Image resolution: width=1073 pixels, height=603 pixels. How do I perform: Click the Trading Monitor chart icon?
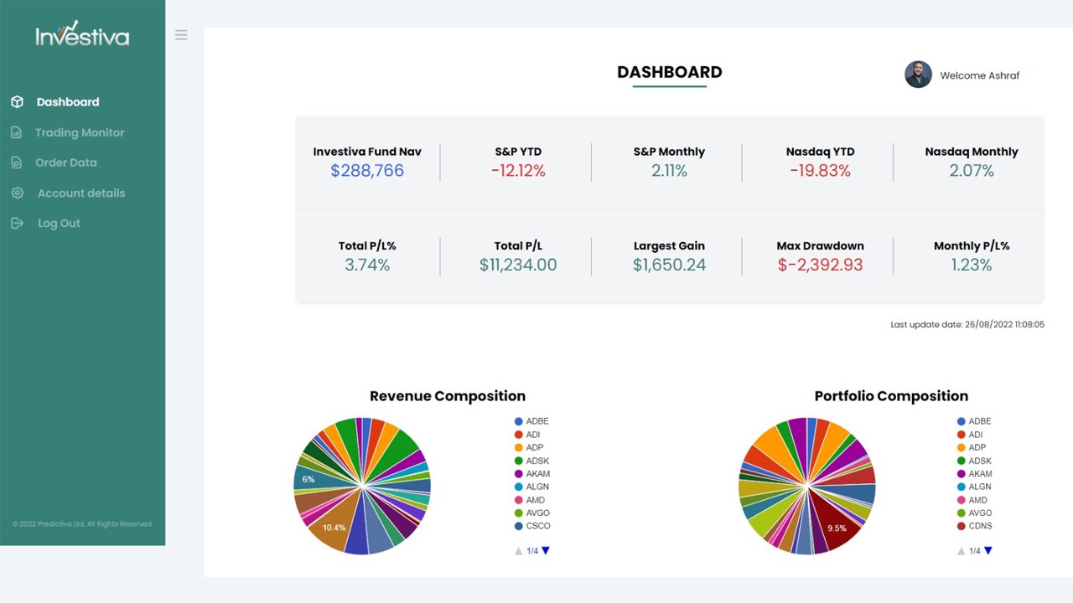coord(17,132)
